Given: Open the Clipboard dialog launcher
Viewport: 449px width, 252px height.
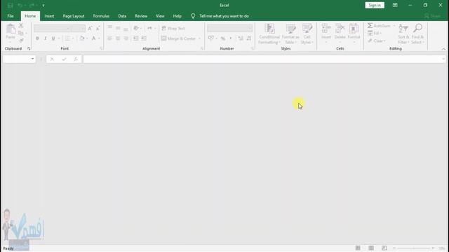Looking at the screenshot, I should [29, 48].
